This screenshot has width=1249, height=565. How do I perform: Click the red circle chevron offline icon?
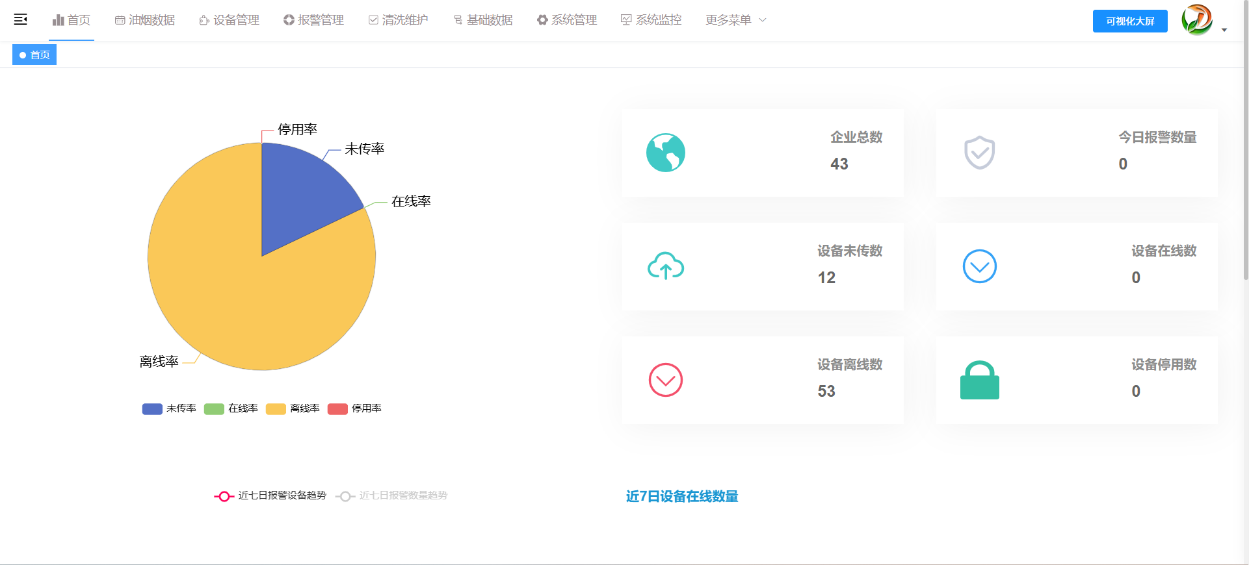[665, 380]
